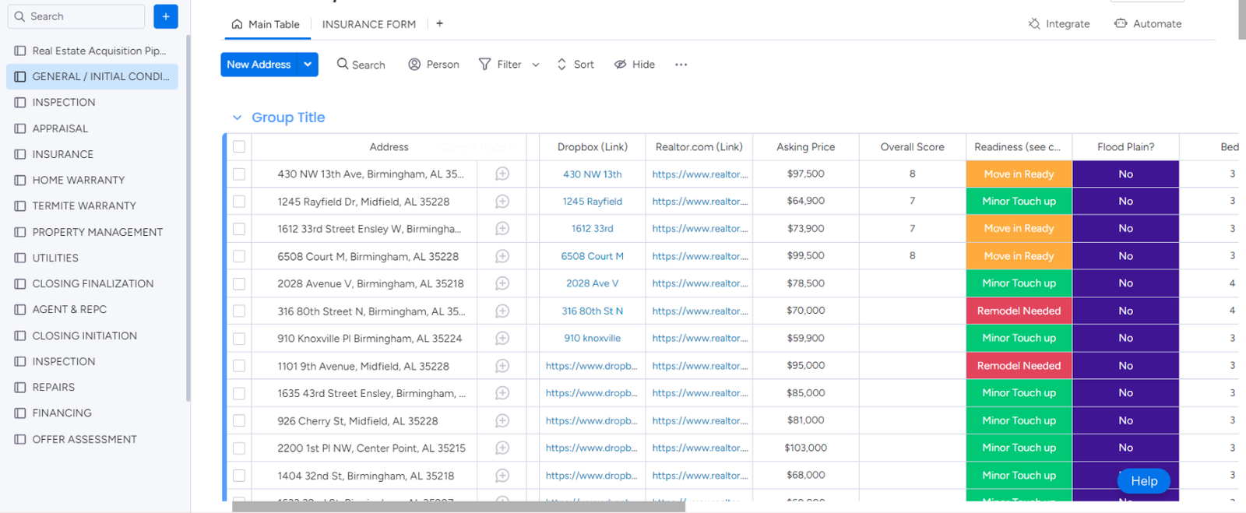Click the blue plus button beside sidebar search
Image resolution: width=1246 pixels, height=513 pixels.
165,16
